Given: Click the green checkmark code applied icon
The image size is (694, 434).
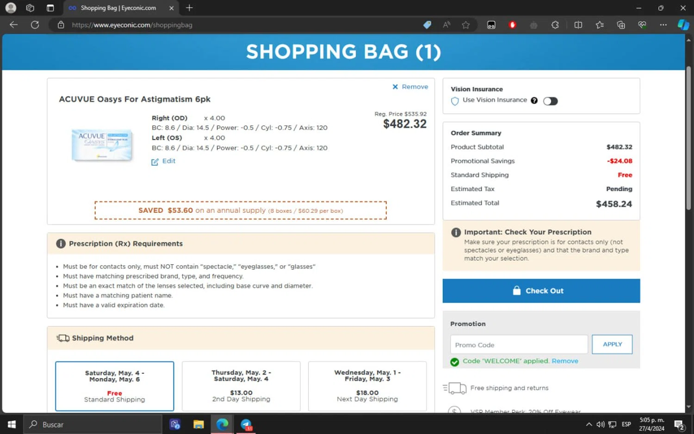Looking at the screenshot, I should click(x=455, y=362).
